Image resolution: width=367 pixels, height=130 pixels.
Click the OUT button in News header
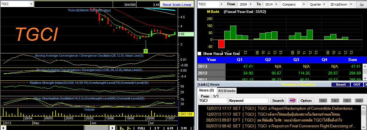tap(357, 85)
